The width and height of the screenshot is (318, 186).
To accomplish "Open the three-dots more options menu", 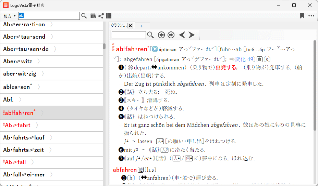I will [311, 16].
